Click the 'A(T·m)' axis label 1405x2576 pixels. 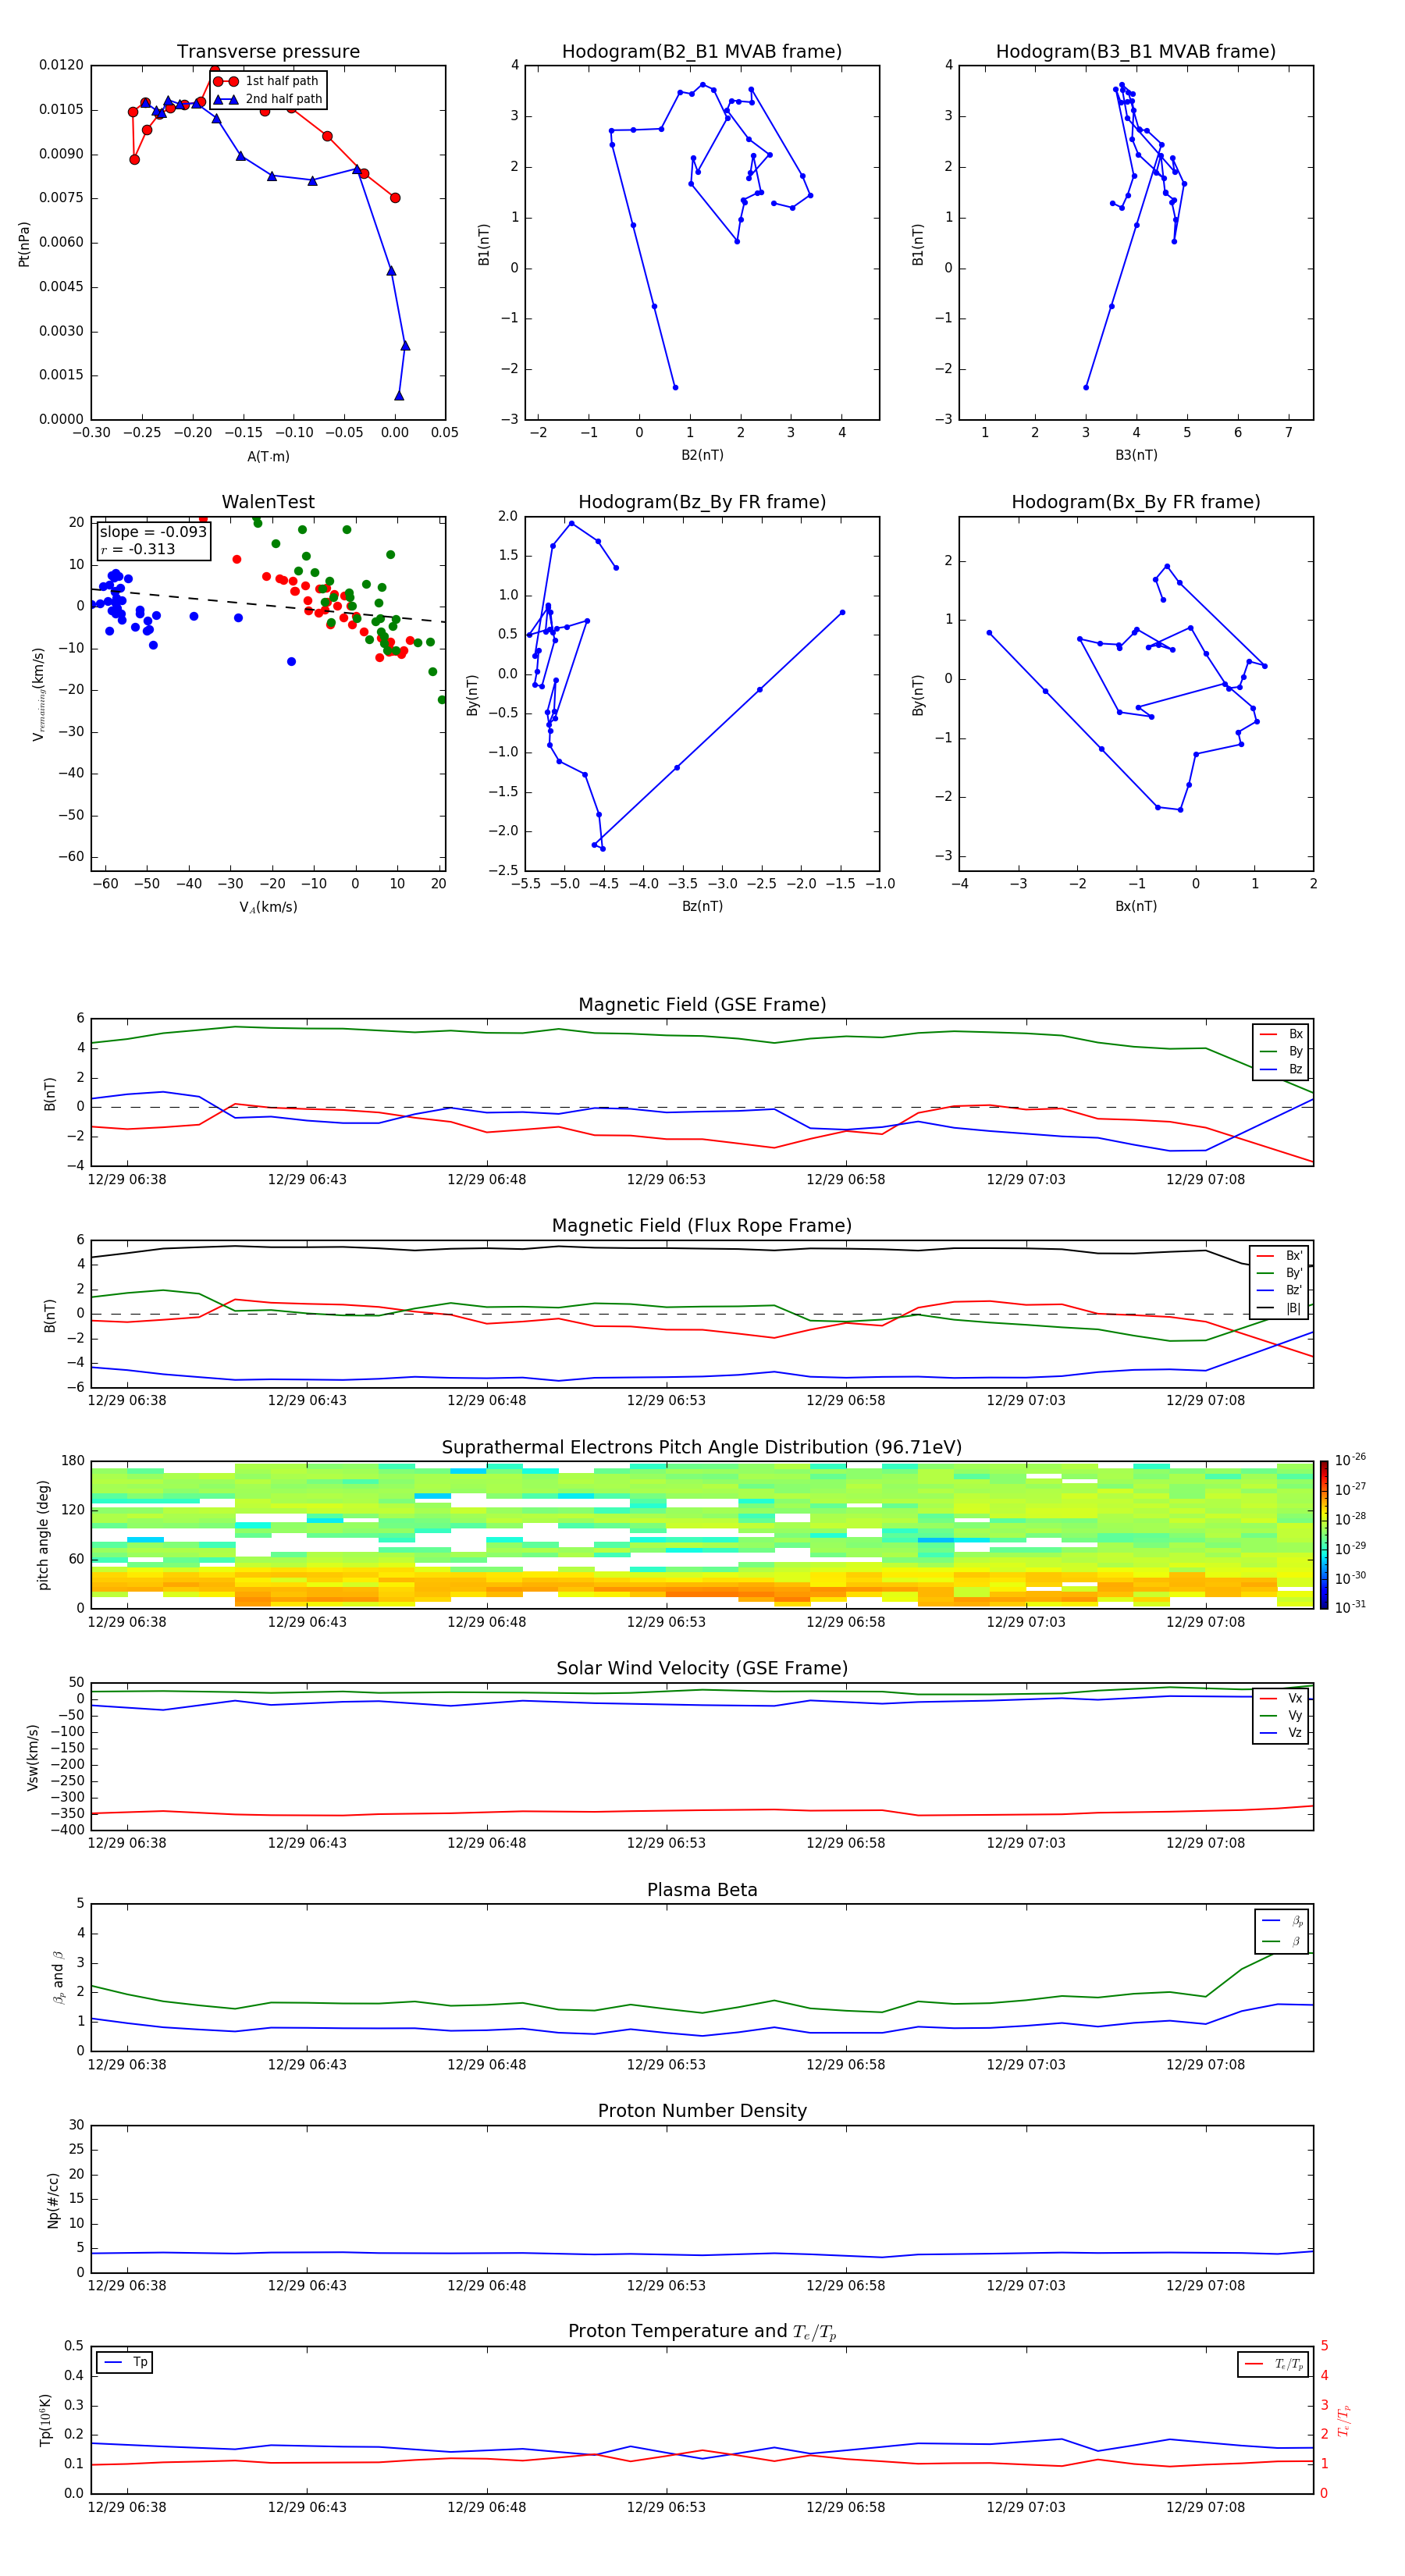tap(268, 457)
